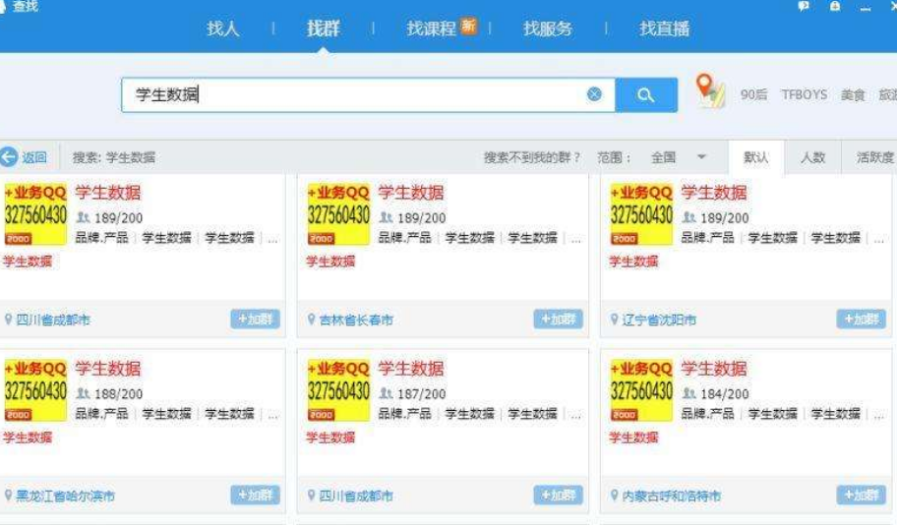Open 学生数据 title of the 184/200 group
This screenshot has width=897, height=525.
[713, 369]
